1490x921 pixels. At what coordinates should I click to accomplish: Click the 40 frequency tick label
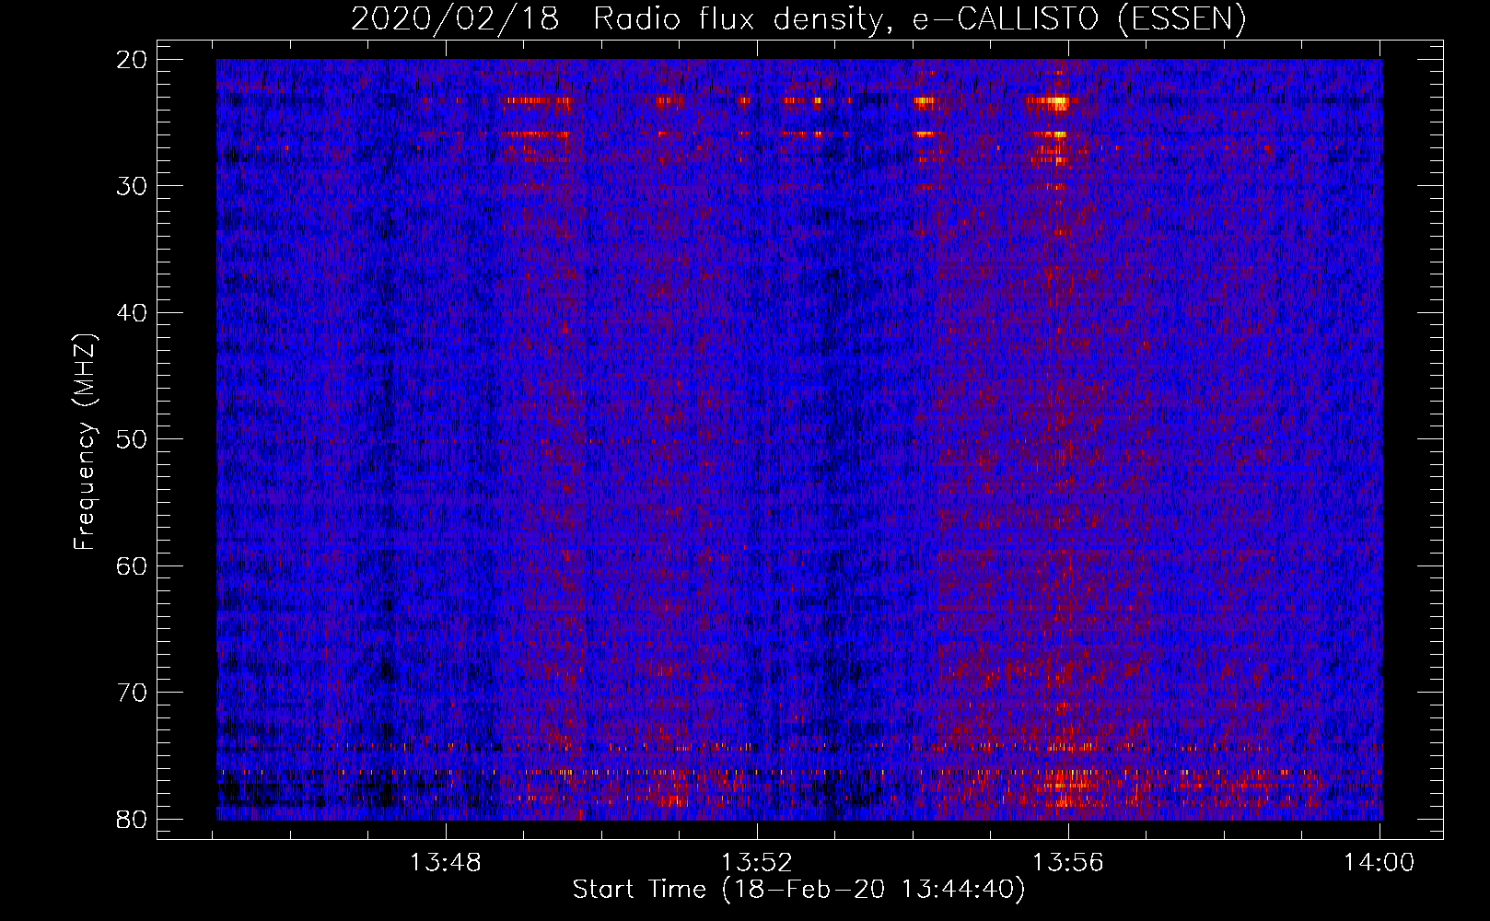(133, 313)
